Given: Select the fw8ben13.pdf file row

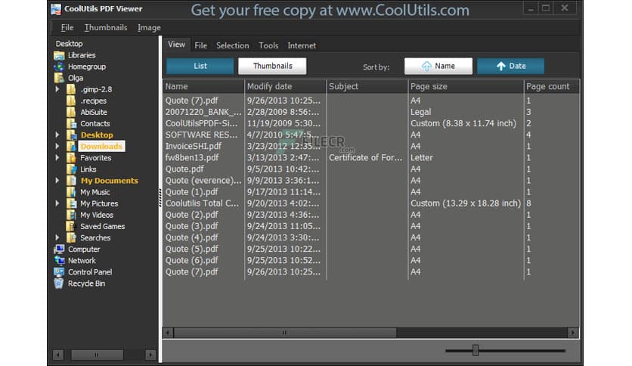Looking at the screenshot, I should [371, 158].
